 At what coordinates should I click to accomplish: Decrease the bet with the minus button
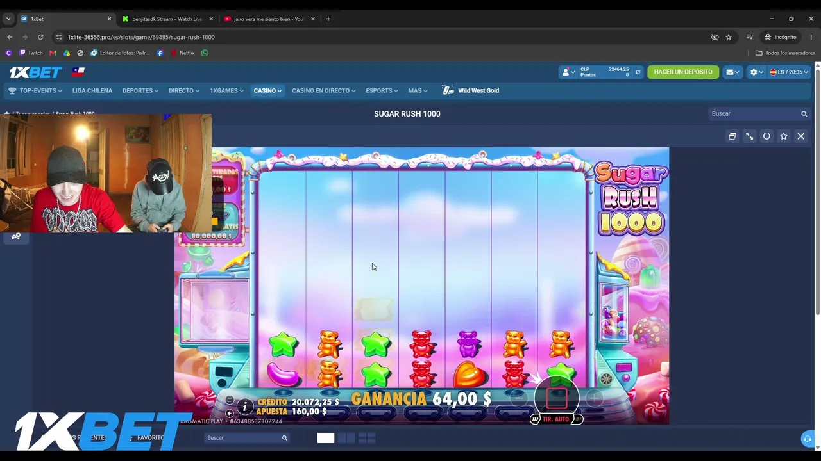(x=518, y=398)
